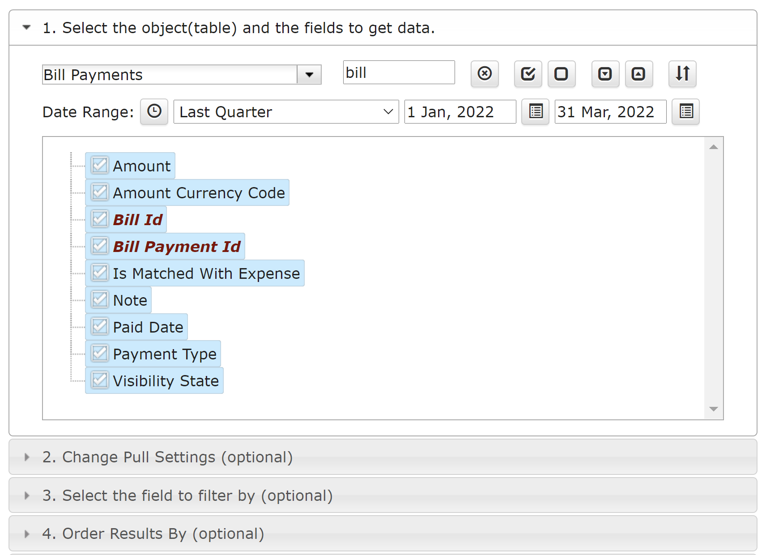Click the scrollbar down arrow in the field list
This screenshot has width=766, height=555.
point(714,409)
